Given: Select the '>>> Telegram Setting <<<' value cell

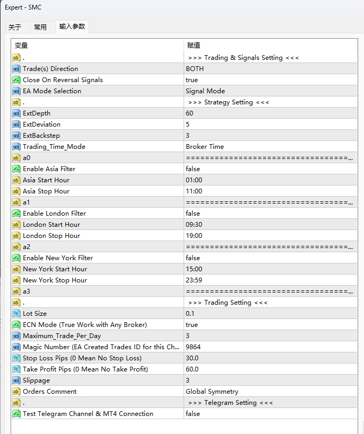Looking at the screenshot, I should point(271,403).
